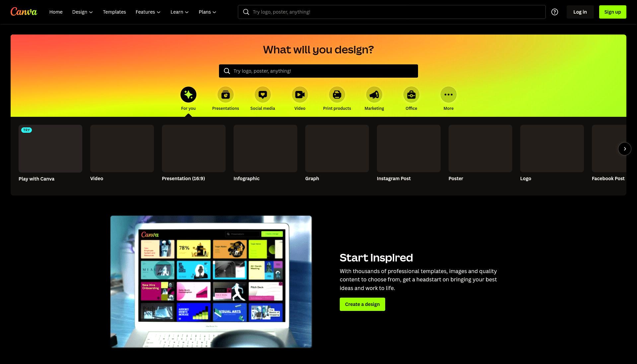
Task: Expand the Features dropdown menu
Action: 148,12
